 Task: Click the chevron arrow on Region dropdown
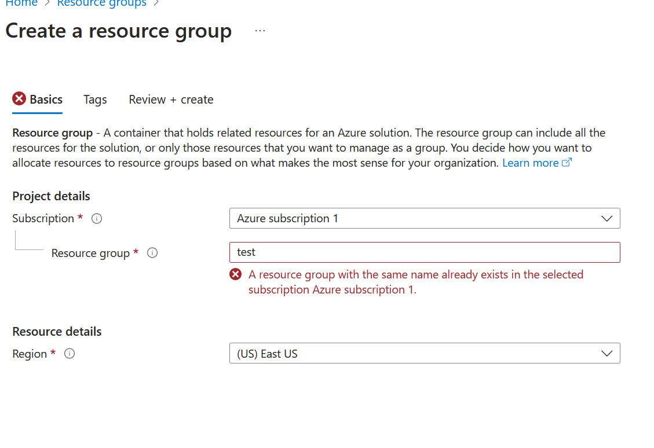606,354
